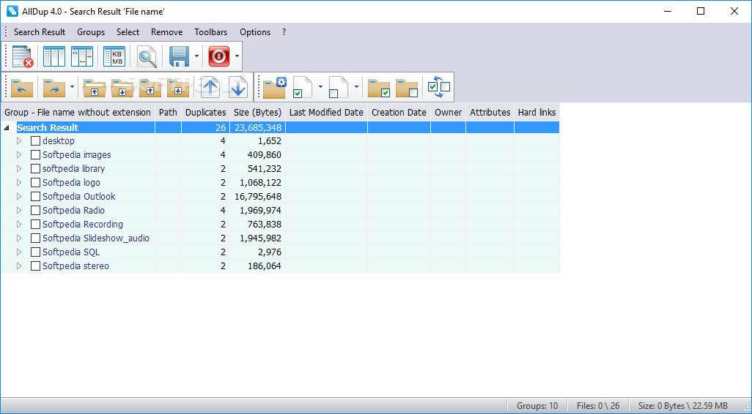The height and width of the screenshot is (414, 752).
Task: Click the folder with empty checkbox icon
Action: click(407, 87)
